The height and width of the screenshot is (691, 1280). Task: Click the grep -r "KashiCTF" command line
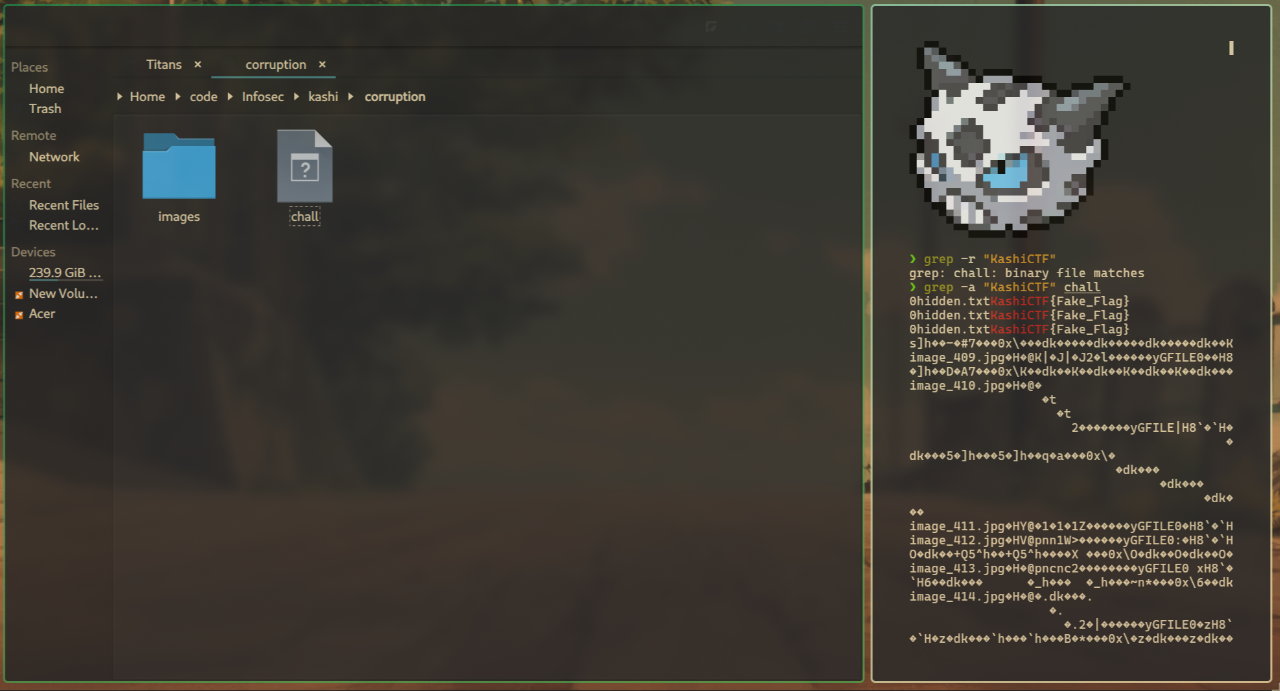tap(982, 259)
